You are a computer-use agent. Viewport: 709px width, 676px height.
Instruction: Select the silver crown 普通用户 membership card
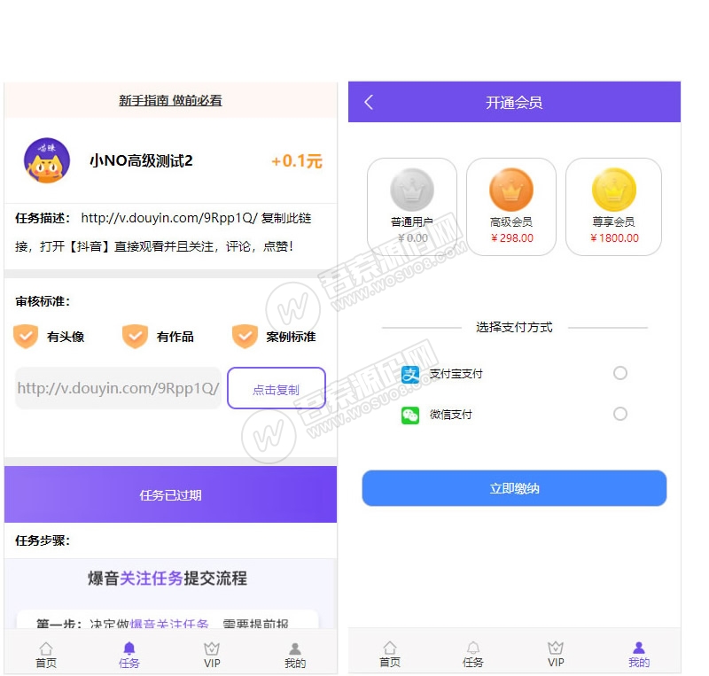point(412,206)
